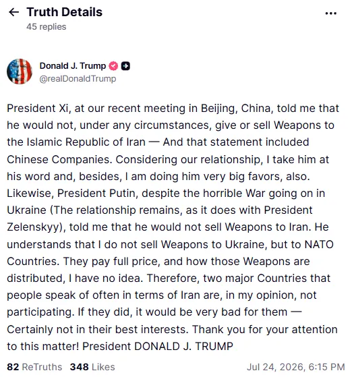Click the opening words "President Xi" in the post

[38, 108]
